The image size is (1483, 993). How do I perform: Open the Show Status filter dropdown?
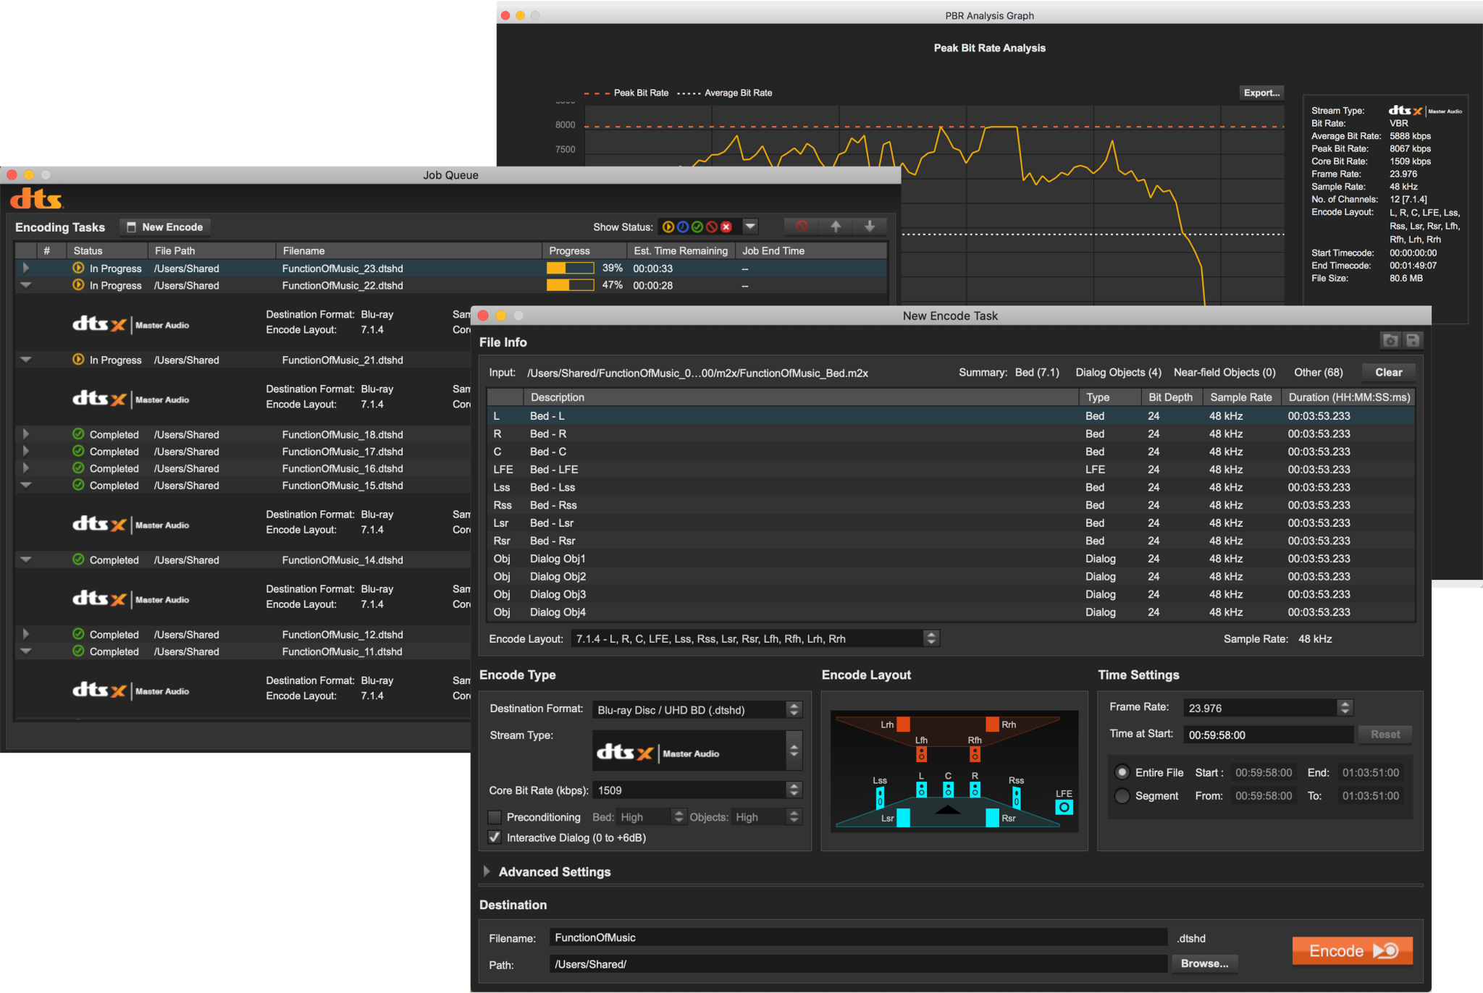click(750, 227)
